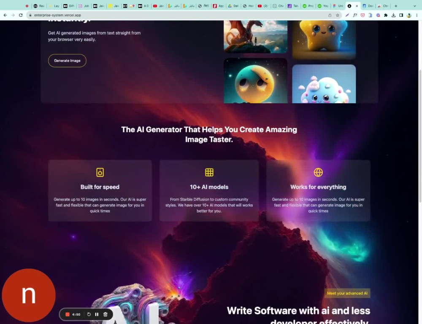Click the red recording tab at far left
The image size is (422, 324).
27,6
